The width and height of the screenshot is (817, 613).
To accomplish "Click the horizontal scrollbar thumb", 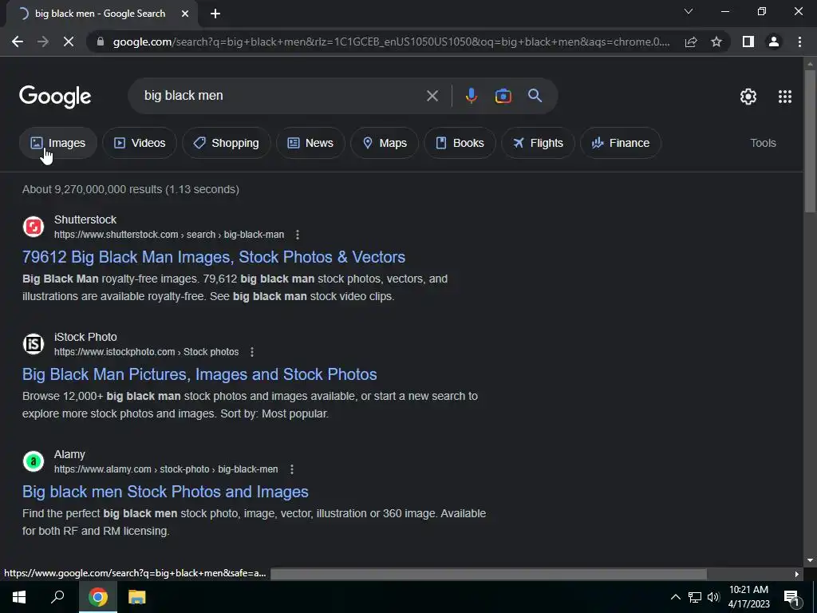I will 488,574.
